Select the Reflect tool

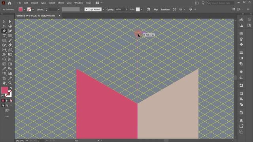click(x=4, y=50)
